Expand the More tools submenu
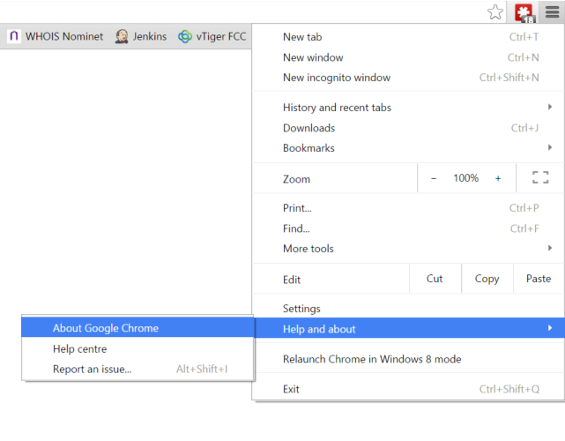565x441 pixels. pyautogui.click(x=408, y=249)
